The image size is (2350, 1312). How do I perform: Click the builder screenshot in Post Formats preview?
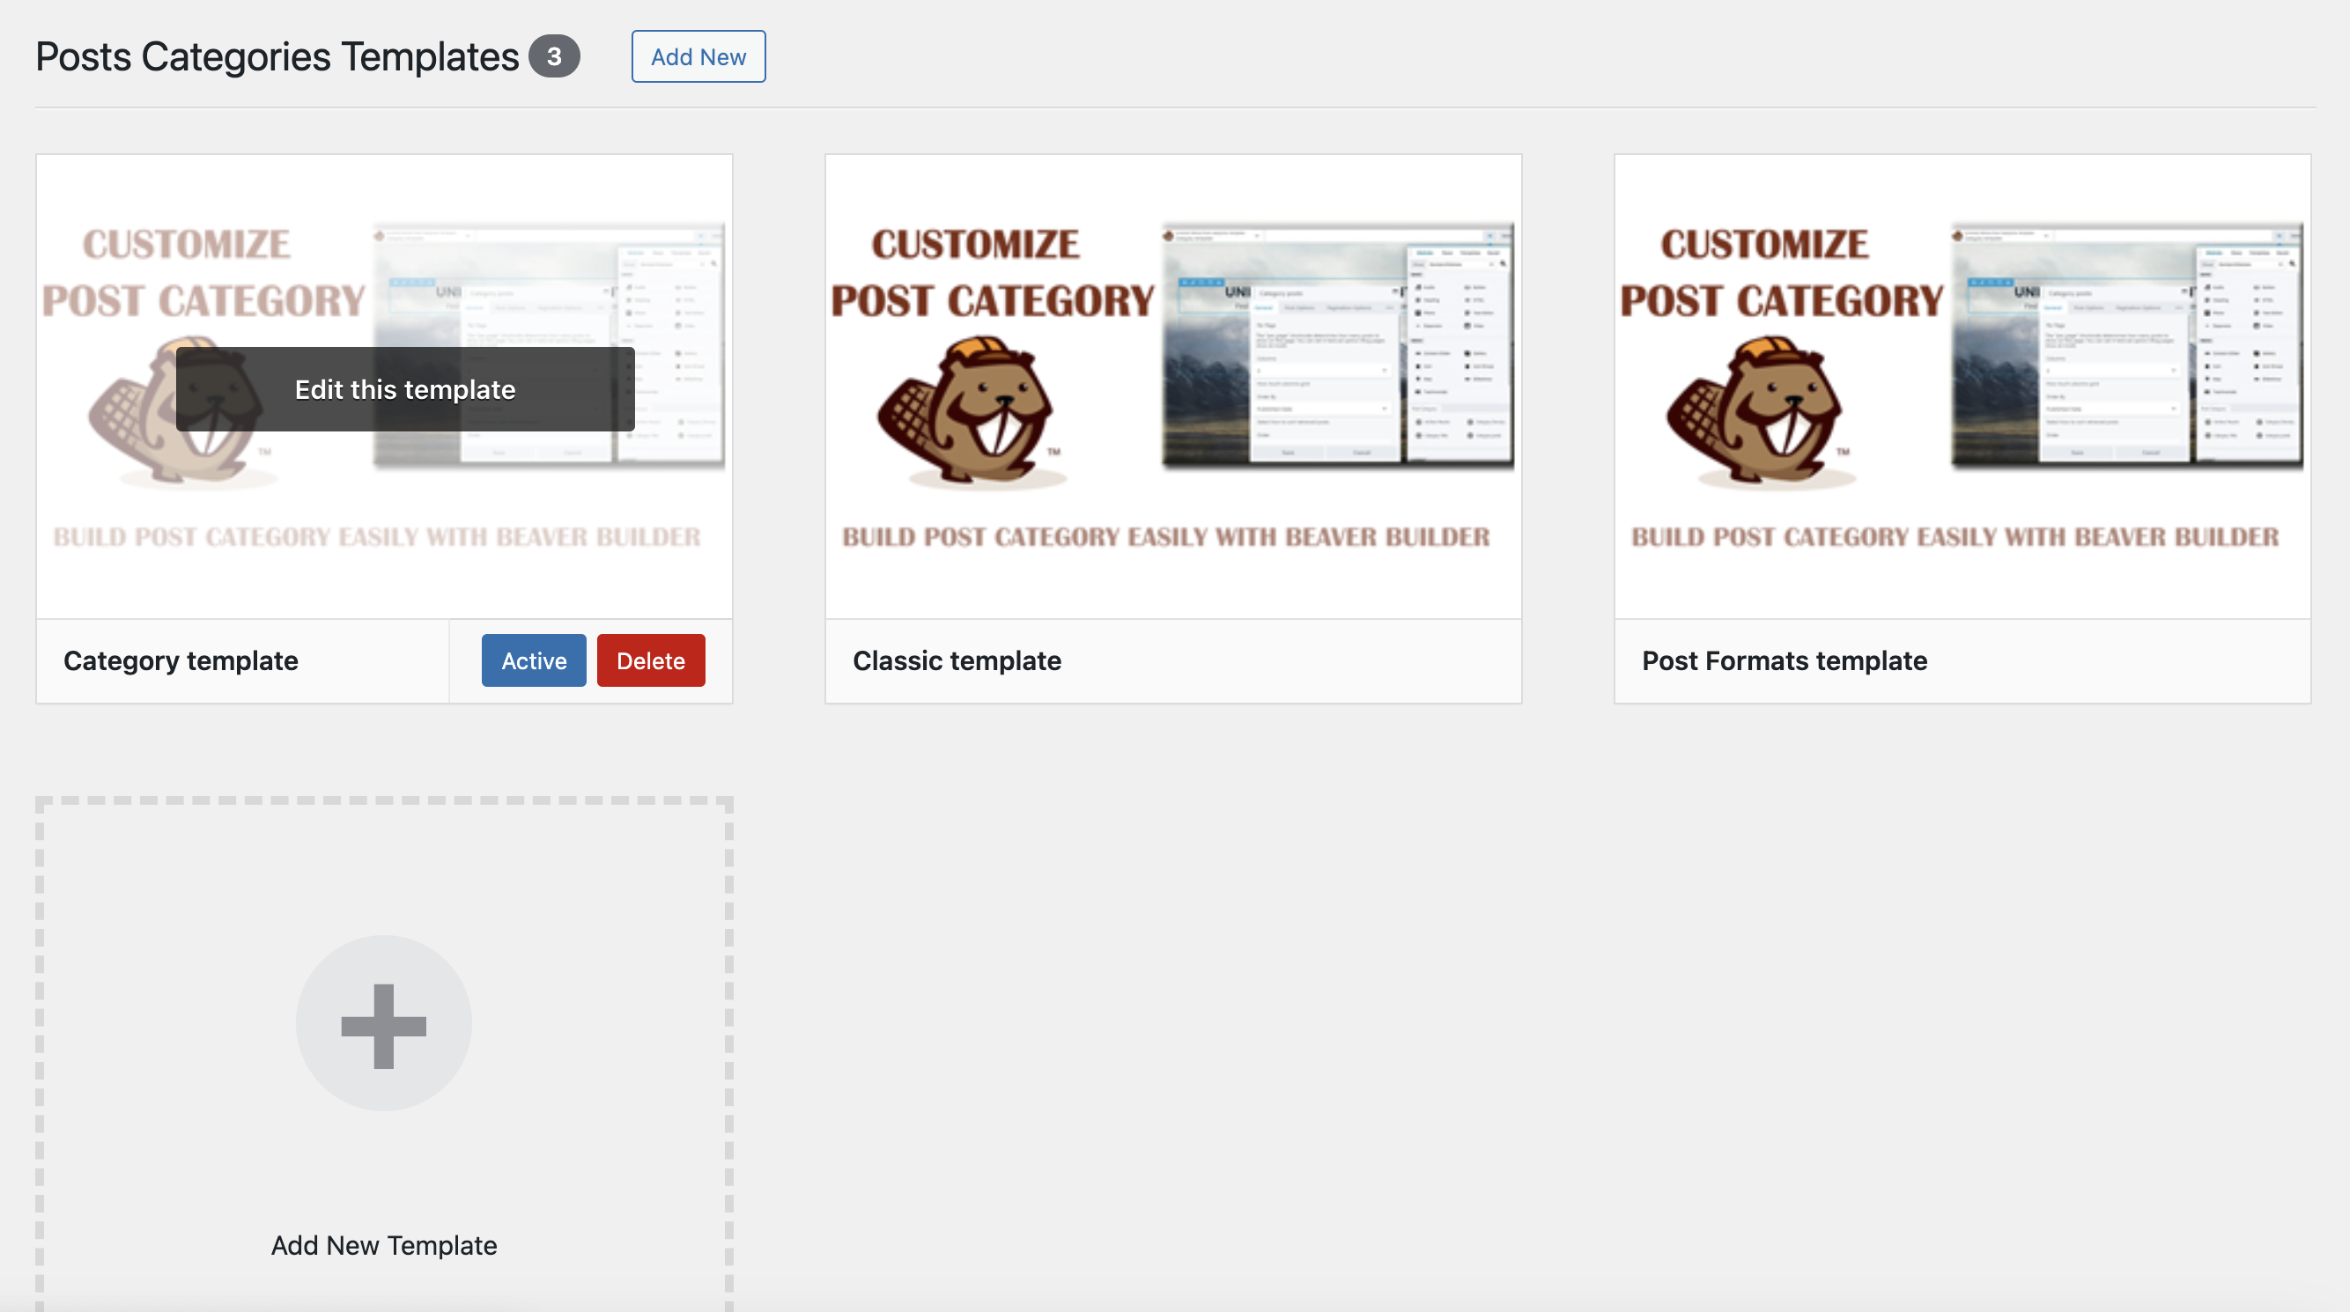point(2125,346)
